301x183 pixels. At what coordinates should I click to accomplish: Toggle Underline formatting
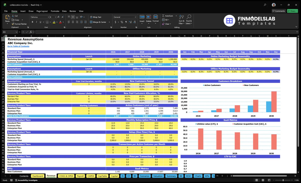coord(40,22)
